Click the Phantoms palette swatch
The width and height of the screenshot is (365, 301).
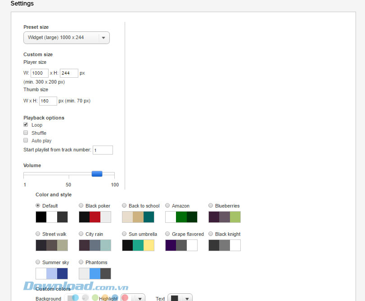coord(95,274)
